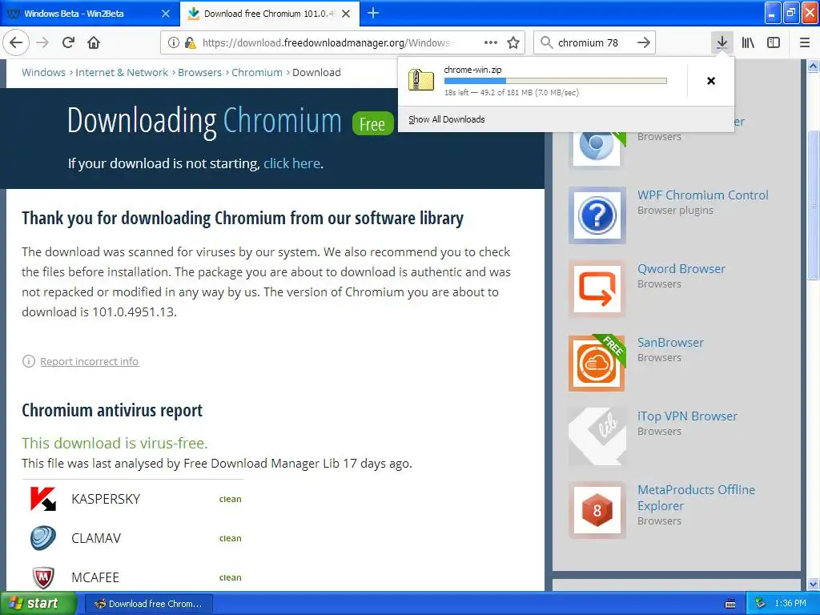Click the chrome-win.zip download progress bar

click(x=556, y=81)
